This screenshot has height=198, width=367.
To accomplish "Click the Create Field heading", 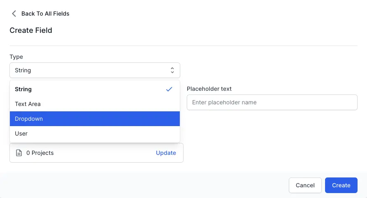I will click(31, 30).
